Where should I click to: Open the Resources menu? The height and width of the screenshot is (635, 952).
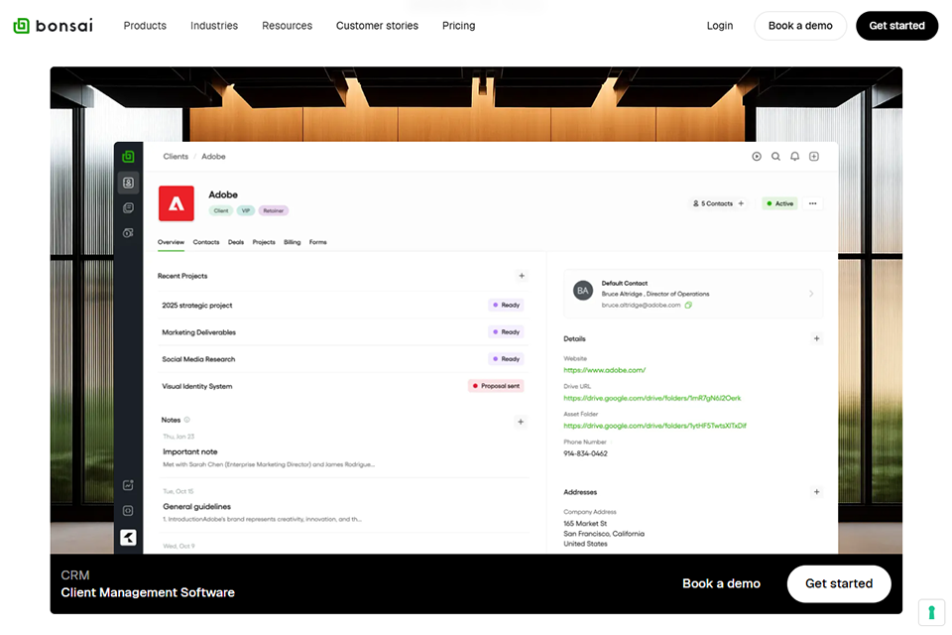click(288, 26)
